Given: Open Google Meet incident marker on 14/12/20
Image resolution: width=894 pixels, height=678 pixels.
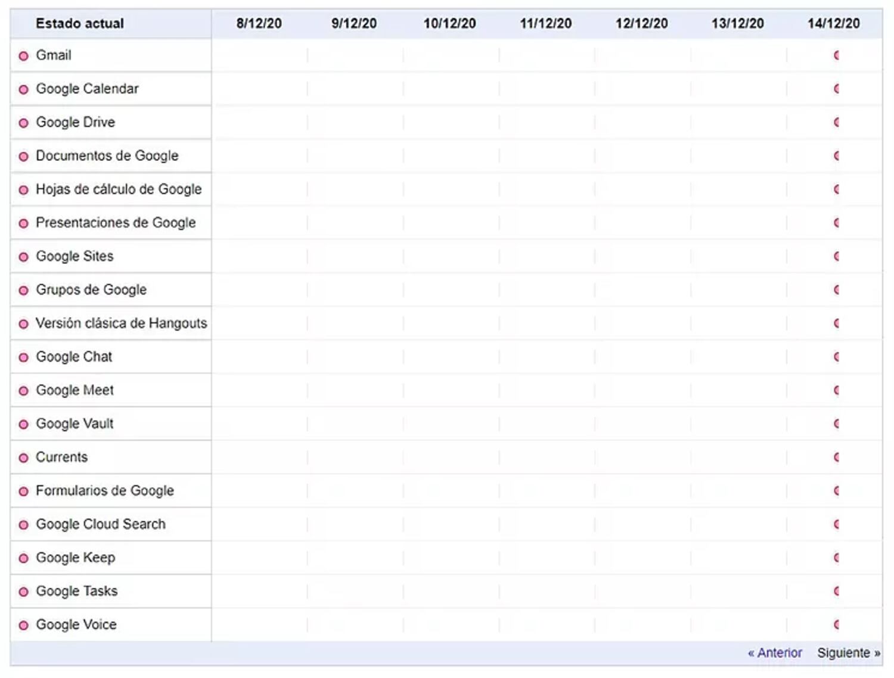Looking at the screenshot, I should 837,390.
